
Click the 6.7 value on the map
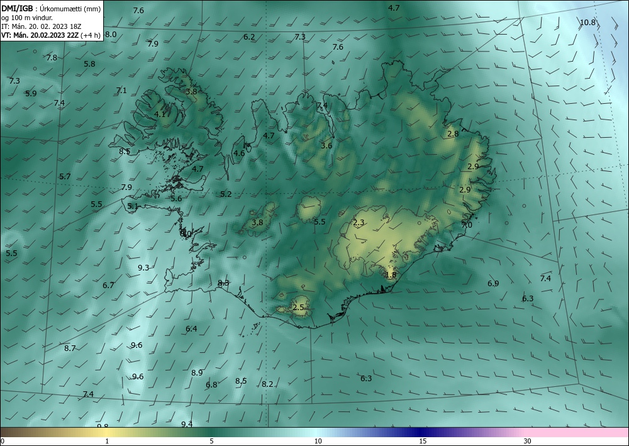(108, 286)
